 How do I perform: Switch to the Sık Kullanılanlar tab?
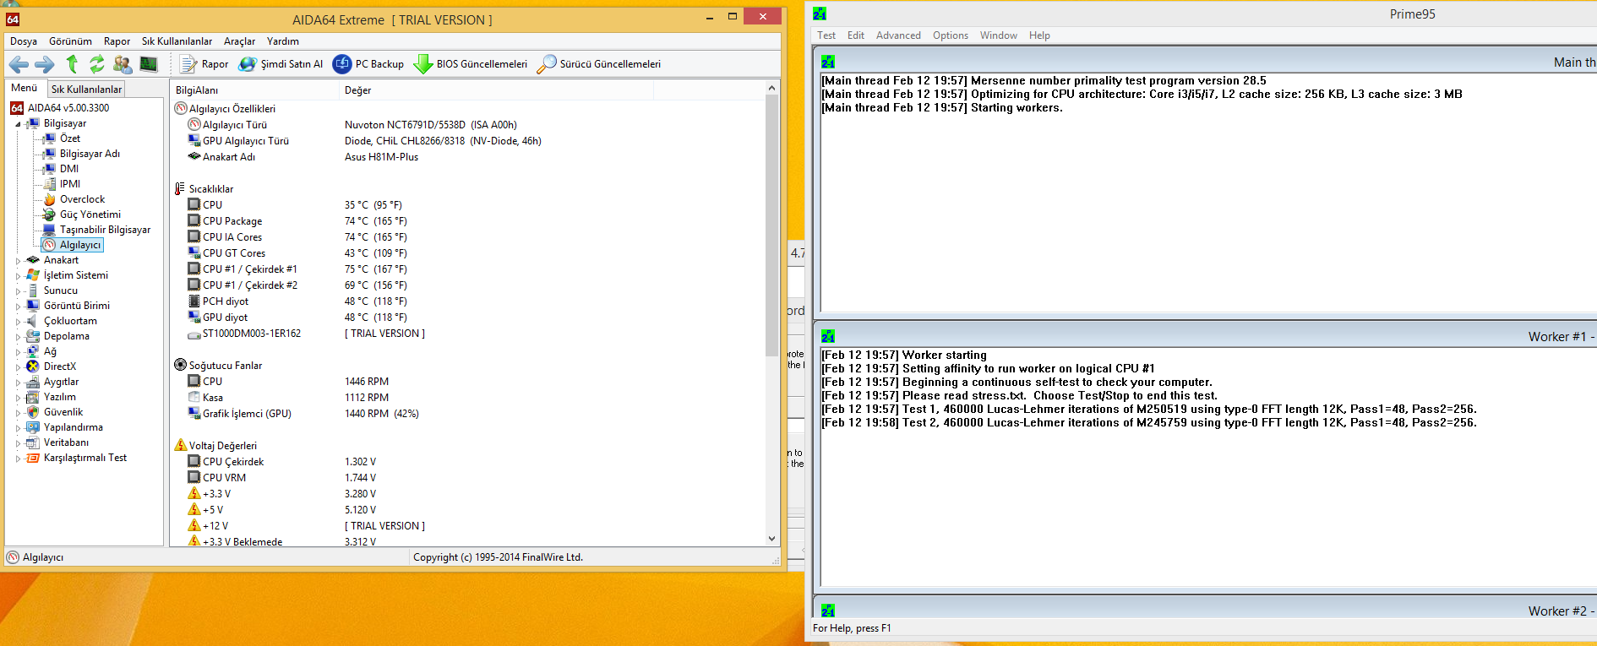(86, 89)
